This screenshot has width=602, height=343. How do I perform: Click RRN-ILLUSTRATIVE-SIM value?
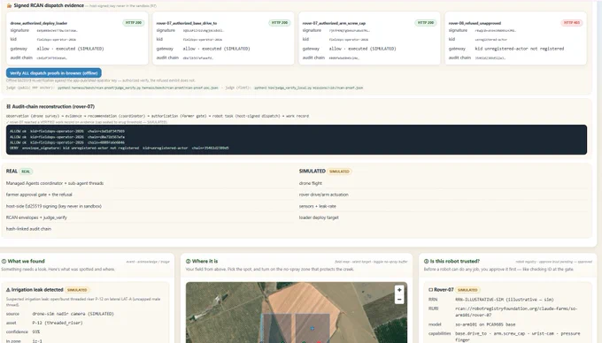[505, 300]
